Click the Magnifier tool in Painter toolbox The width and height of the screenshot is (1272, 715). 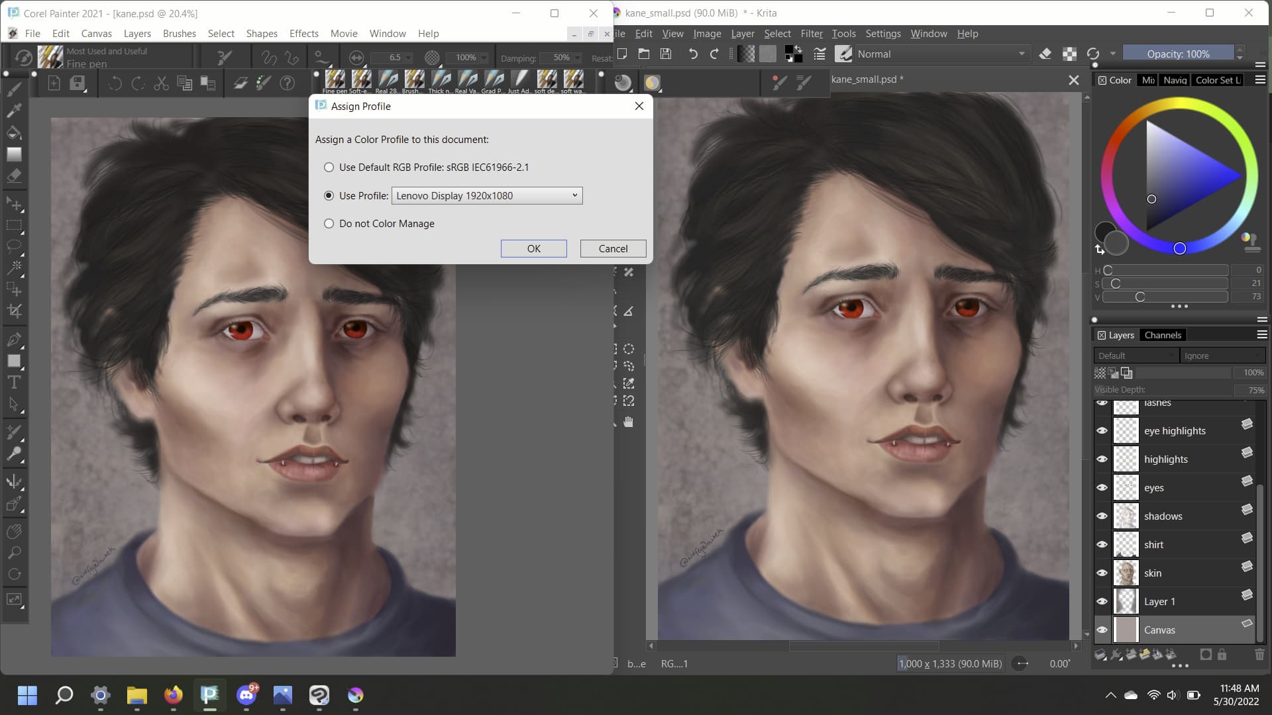coord(14,553)
